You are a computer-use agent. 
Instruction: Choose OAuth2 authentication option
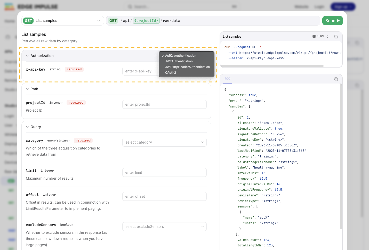coord(171,73)
